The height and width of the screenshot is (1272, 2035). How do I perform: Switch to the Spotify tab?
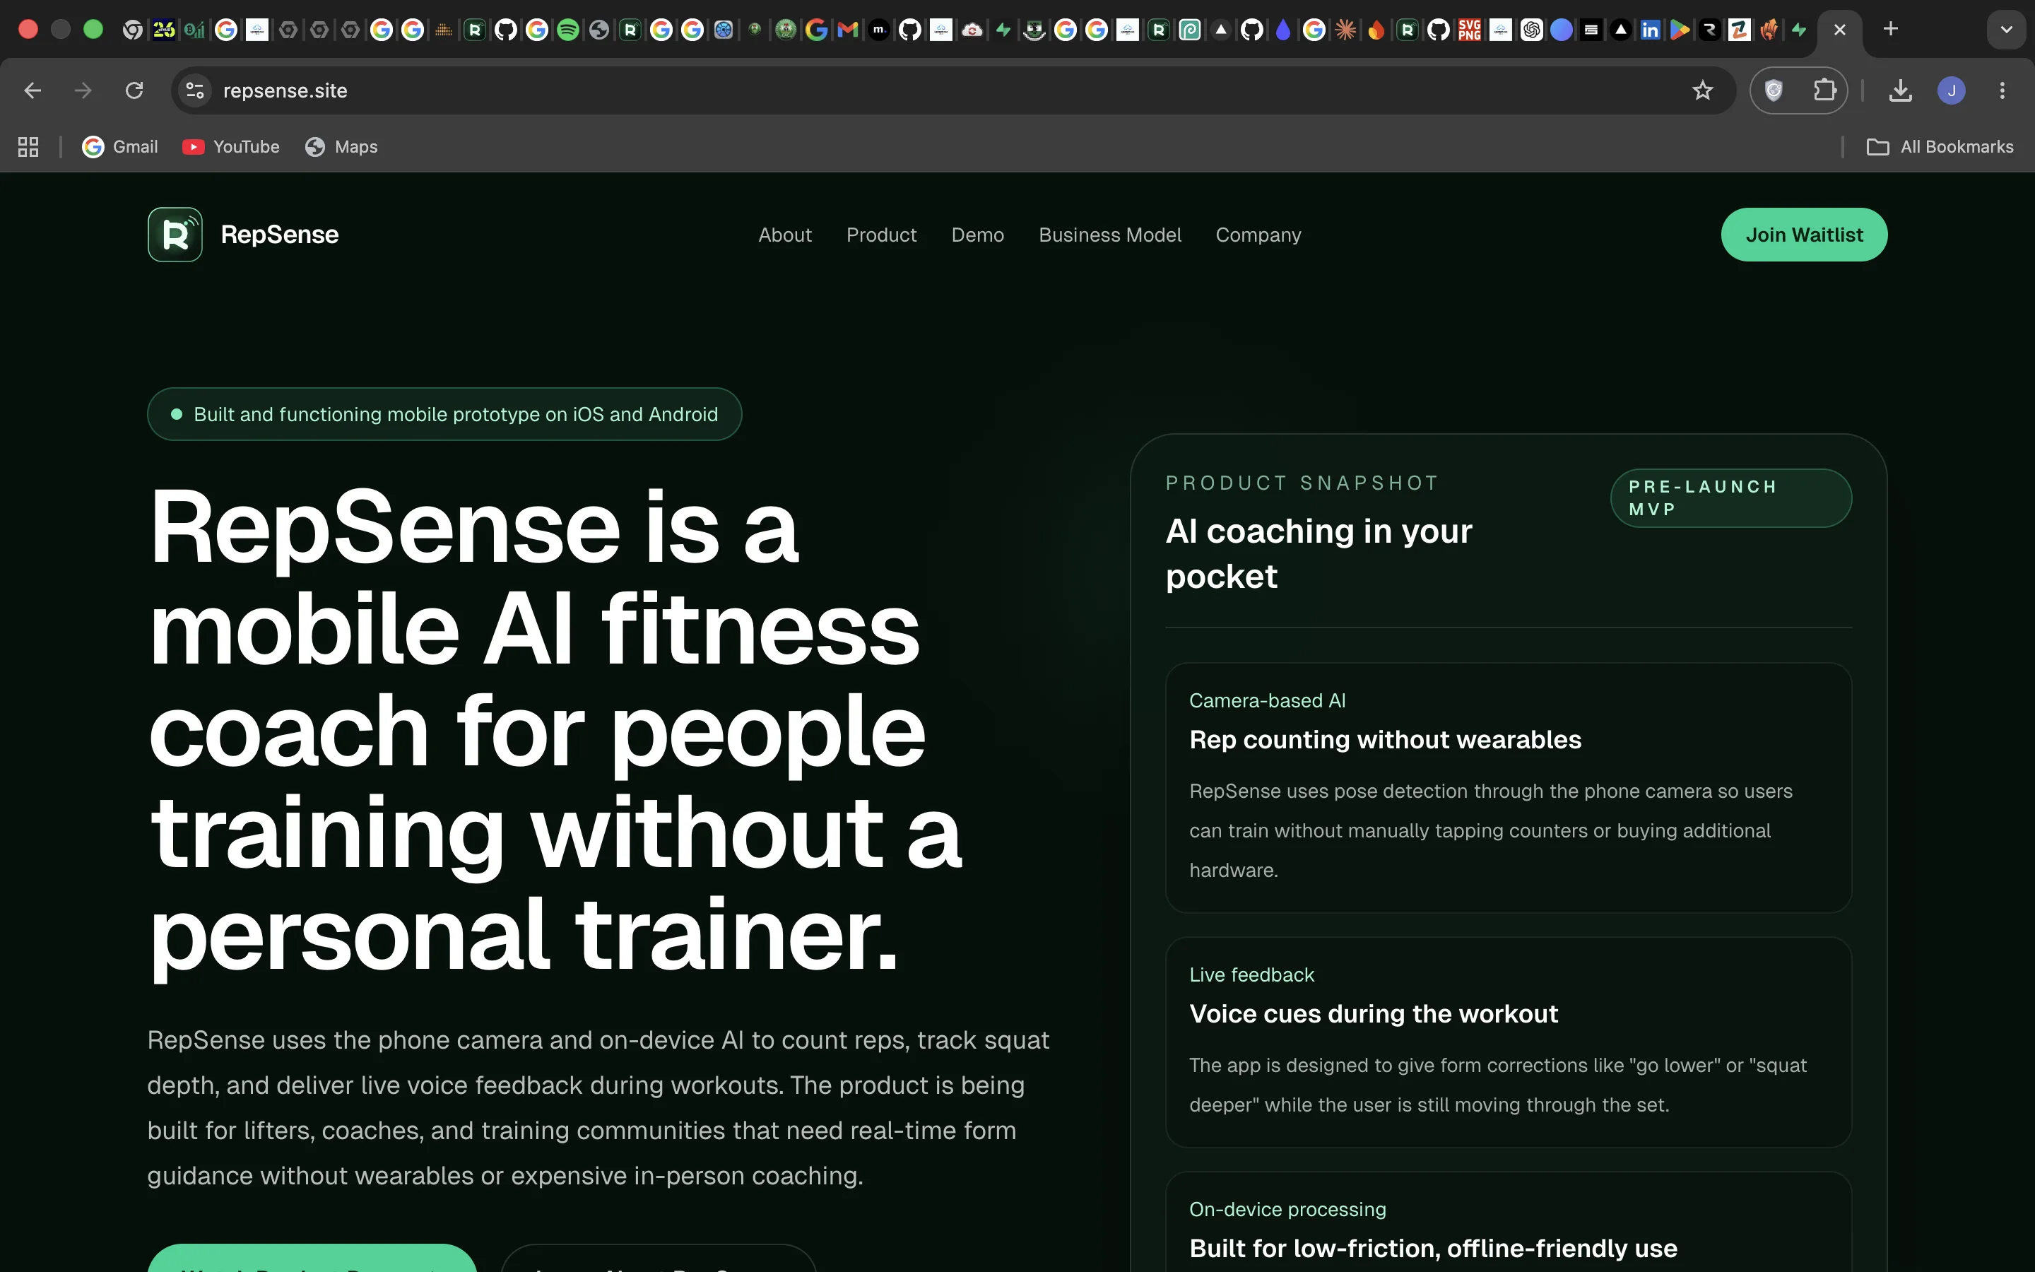[x=567, y=30]
